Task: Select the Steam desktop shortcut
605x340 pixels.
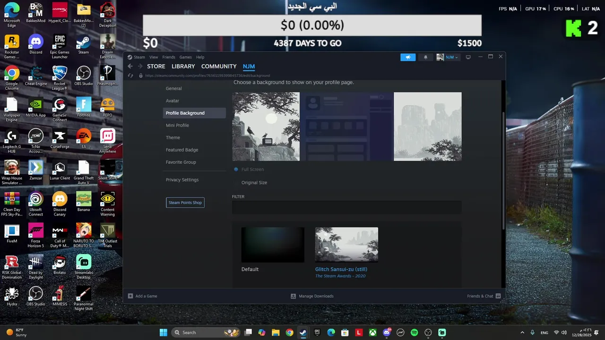Action: click(84, 44)
